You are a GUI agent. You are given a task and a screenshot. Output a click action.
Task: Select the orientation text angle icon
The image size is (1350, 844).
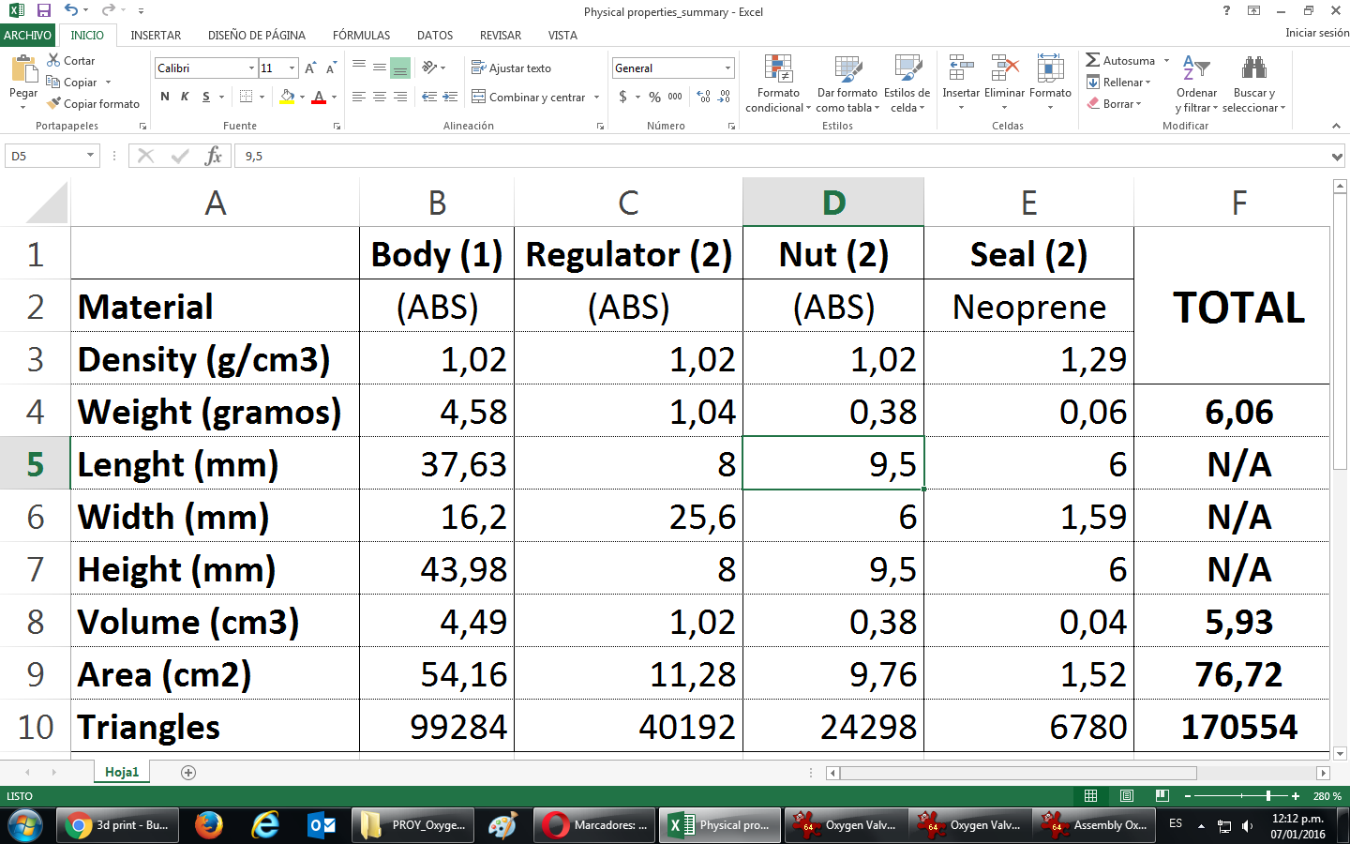(x=429, y=68)
